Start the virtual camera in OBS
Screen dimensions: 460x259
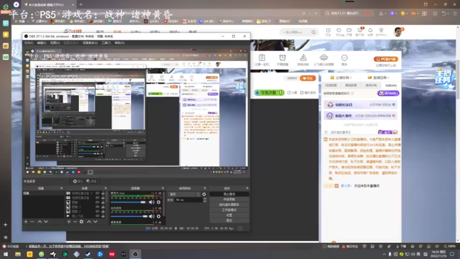point(229,205)
